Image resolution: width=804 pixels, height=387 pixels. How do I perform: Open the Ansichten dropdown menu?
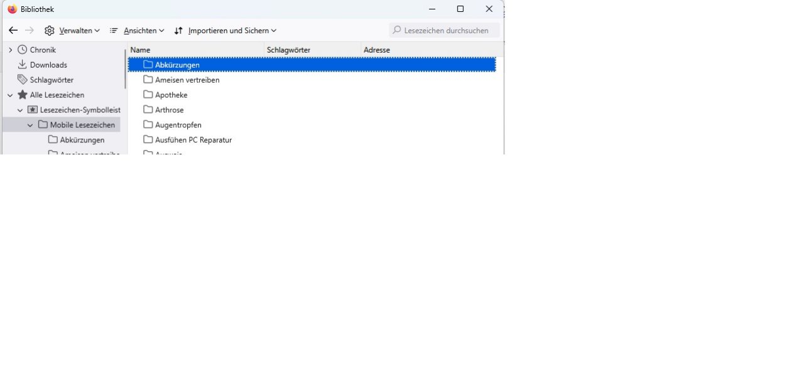point(137,30)
